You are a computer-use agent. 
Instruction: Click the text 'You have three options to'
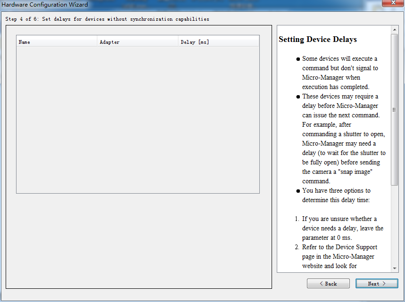[x=336, y=190]
